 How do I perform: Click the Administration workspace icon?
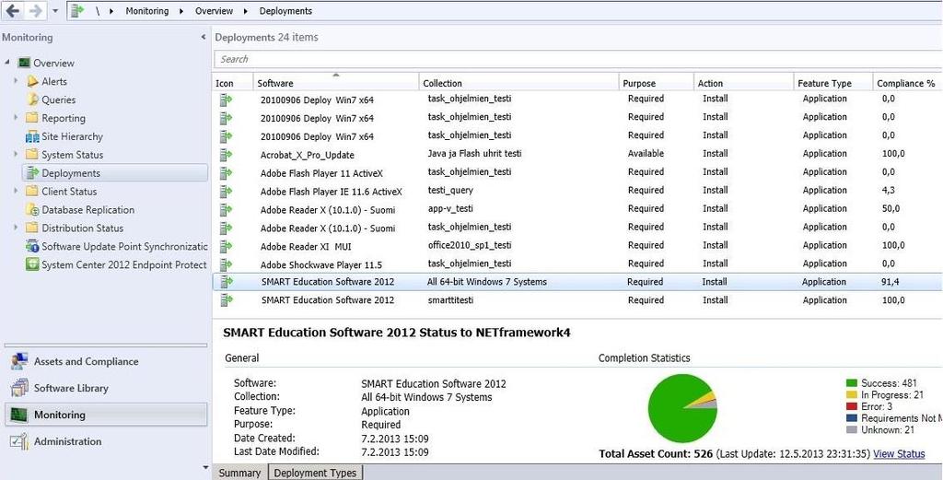19,441
